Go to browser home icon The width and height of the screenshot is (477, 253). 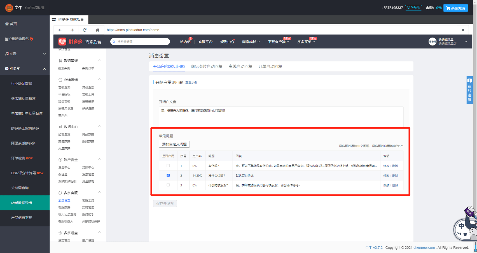point(97,30)
